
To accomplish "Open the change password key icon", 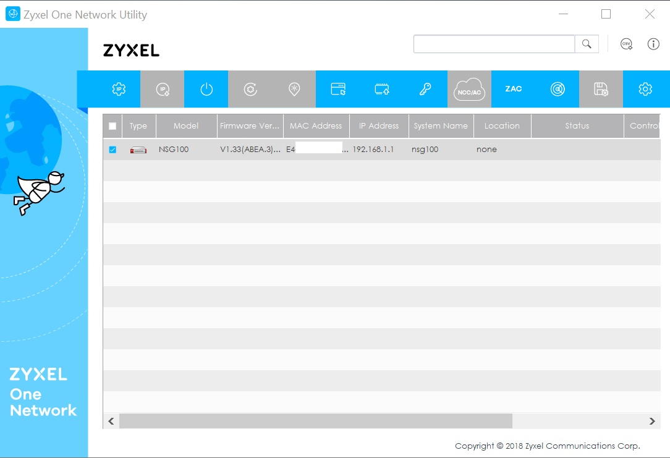I will (x=425, y=89).
